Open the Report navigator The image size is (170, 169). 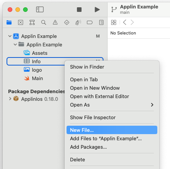coord(101,23)
